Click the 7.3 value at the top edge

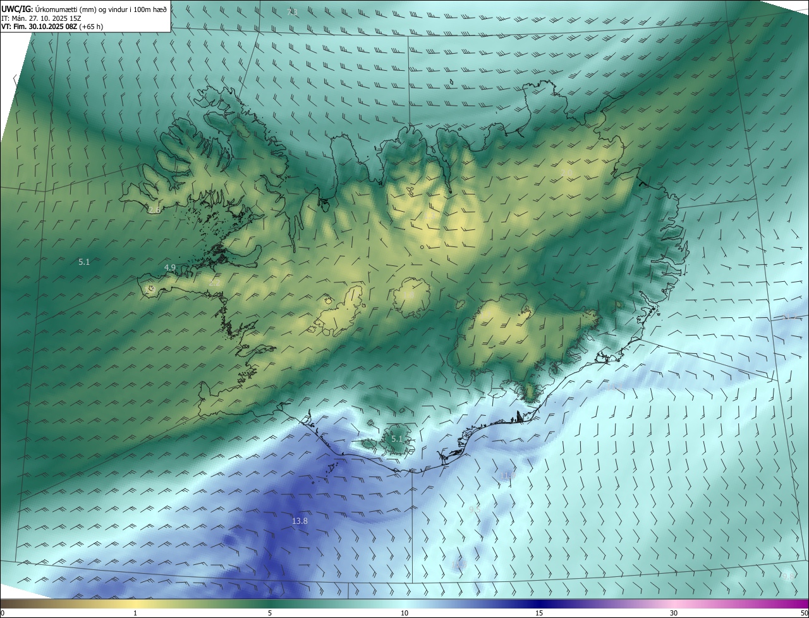[291, 12]
